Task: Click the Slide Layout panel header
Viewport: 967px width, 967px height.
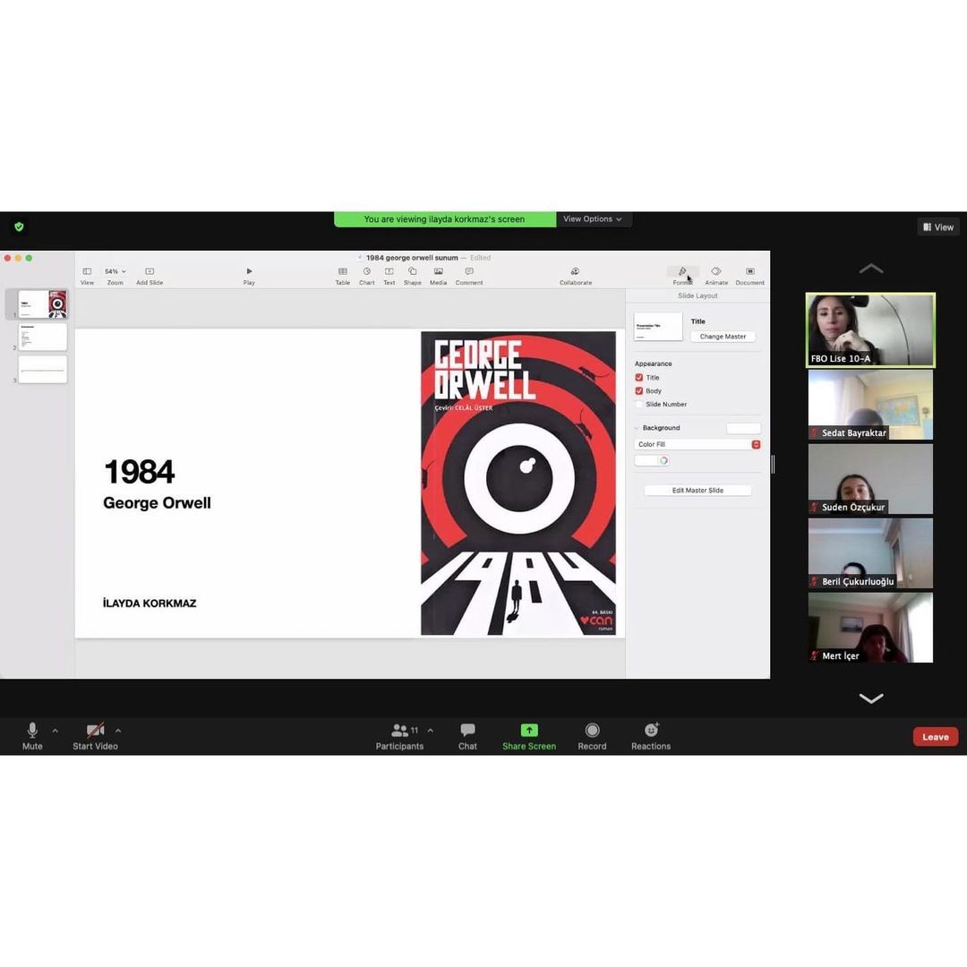Action: click(697, 296)
